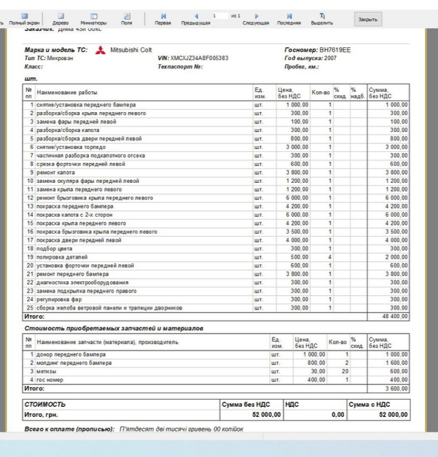Image resolution: width=438 pixels, height=457 pixels.
Task: Click row 'разборка/сборка крыла переднего левого'
Action: pyautogui.click(x=216, y=113)
